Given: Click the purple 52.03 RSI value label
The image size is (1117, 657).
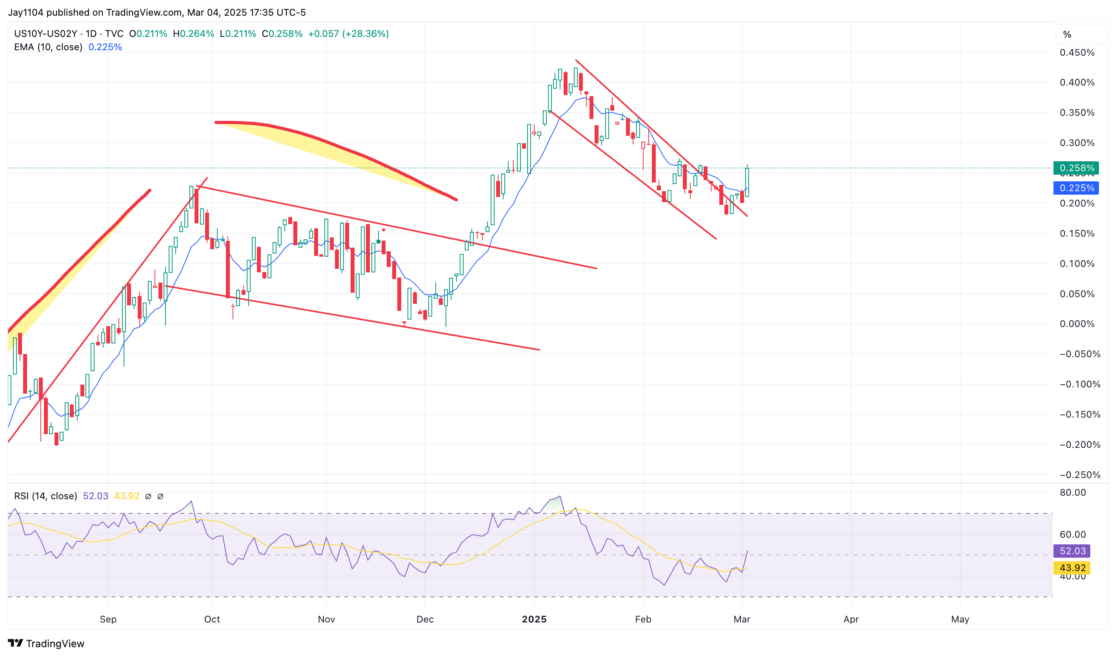Looking at the screenshot, I should [1072, 551].
